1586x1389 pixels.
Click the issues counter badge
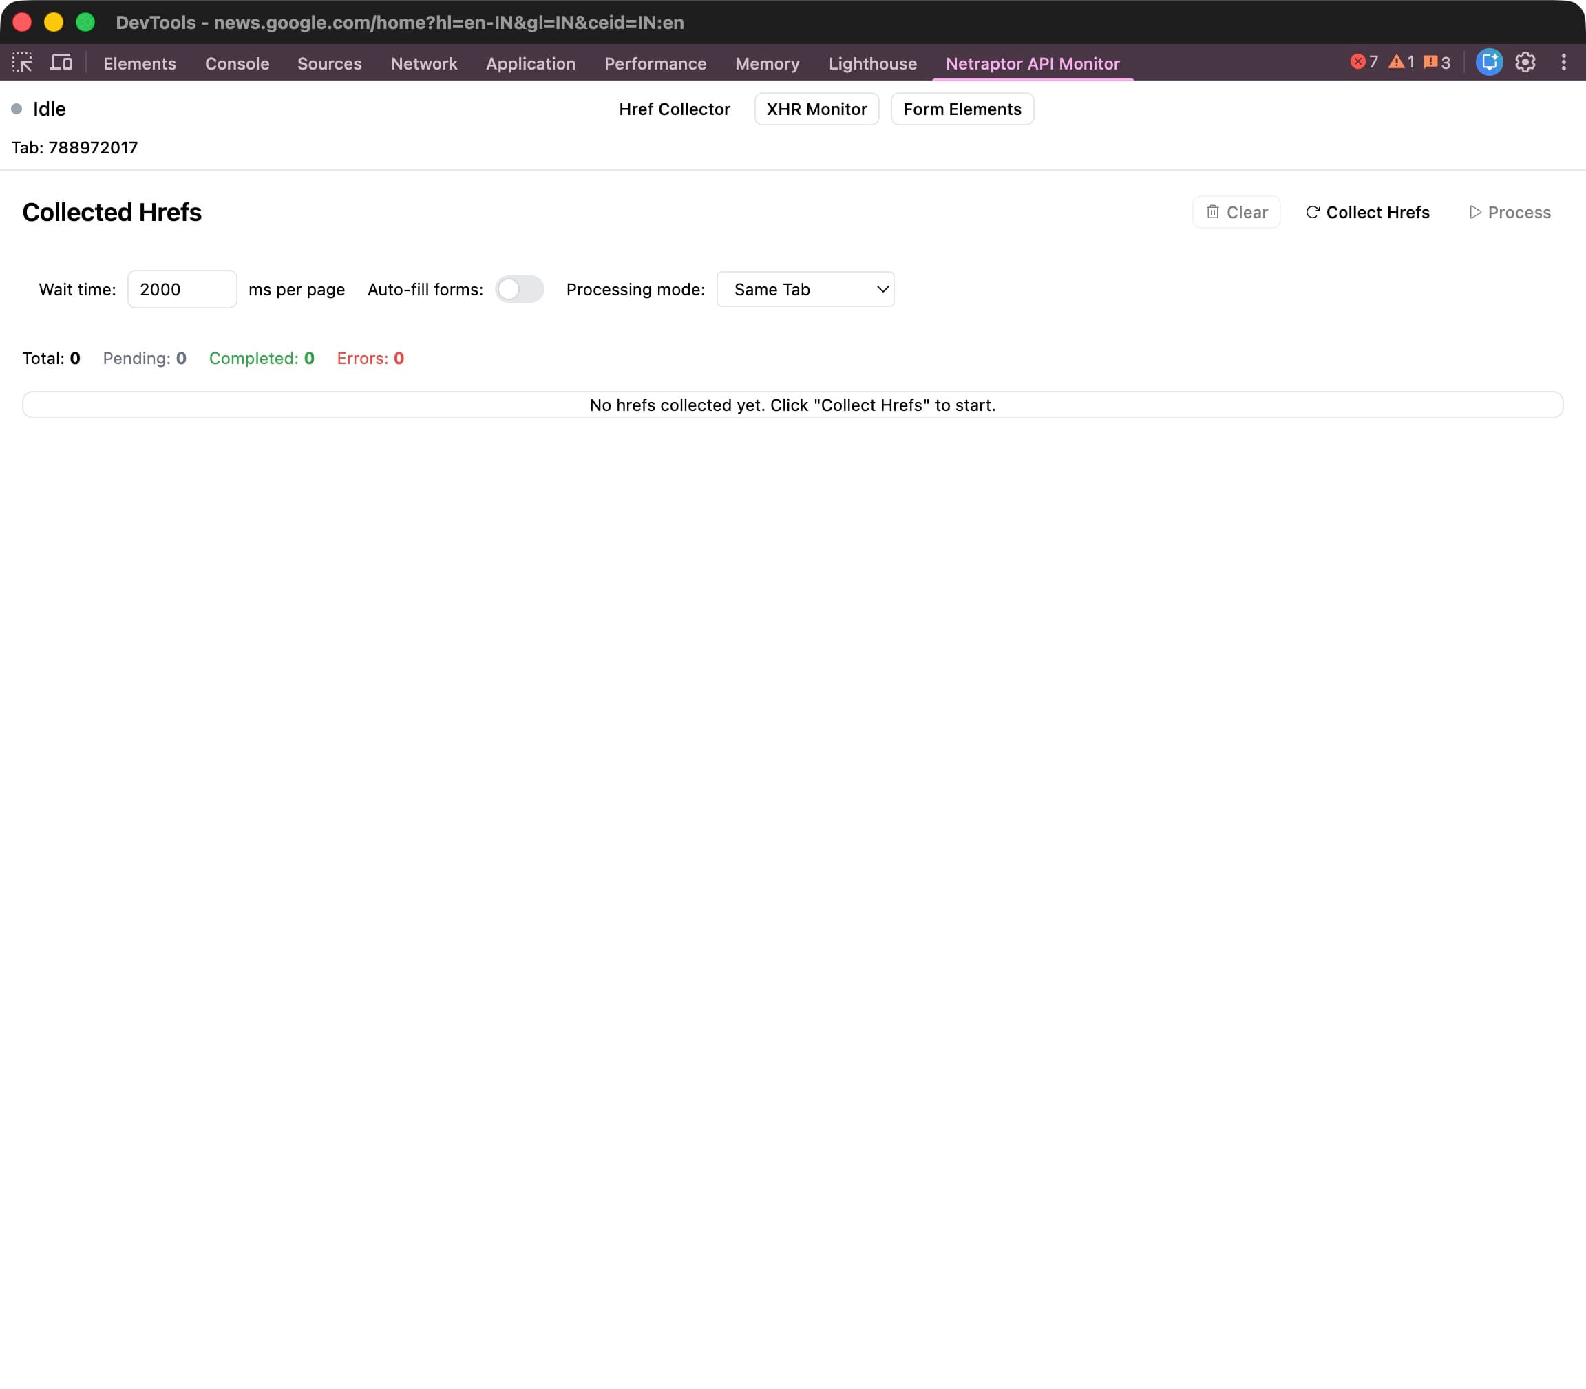(x=1438, y=61)
